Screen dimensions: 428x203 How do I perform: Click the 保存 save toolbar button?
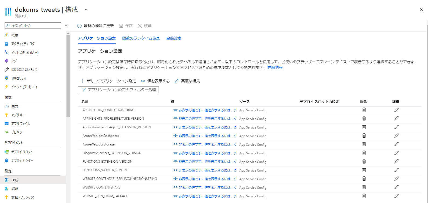[126, 26]
